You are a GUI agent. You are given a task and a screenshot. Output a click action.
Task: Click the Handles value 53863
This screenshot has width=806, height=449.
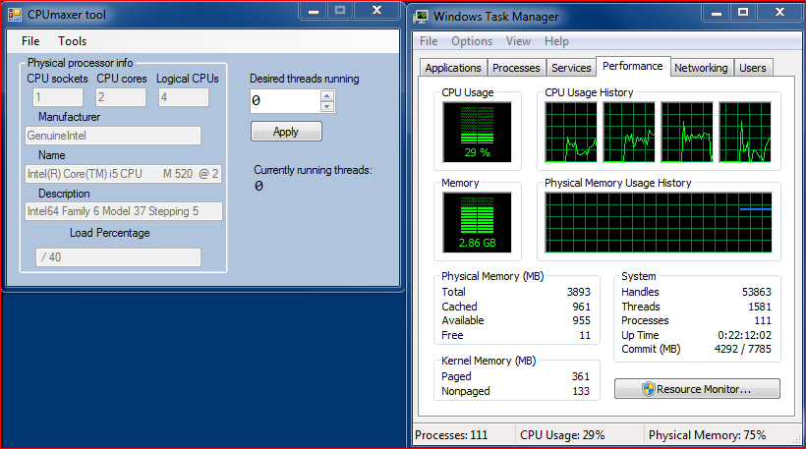tap(756, 292)
